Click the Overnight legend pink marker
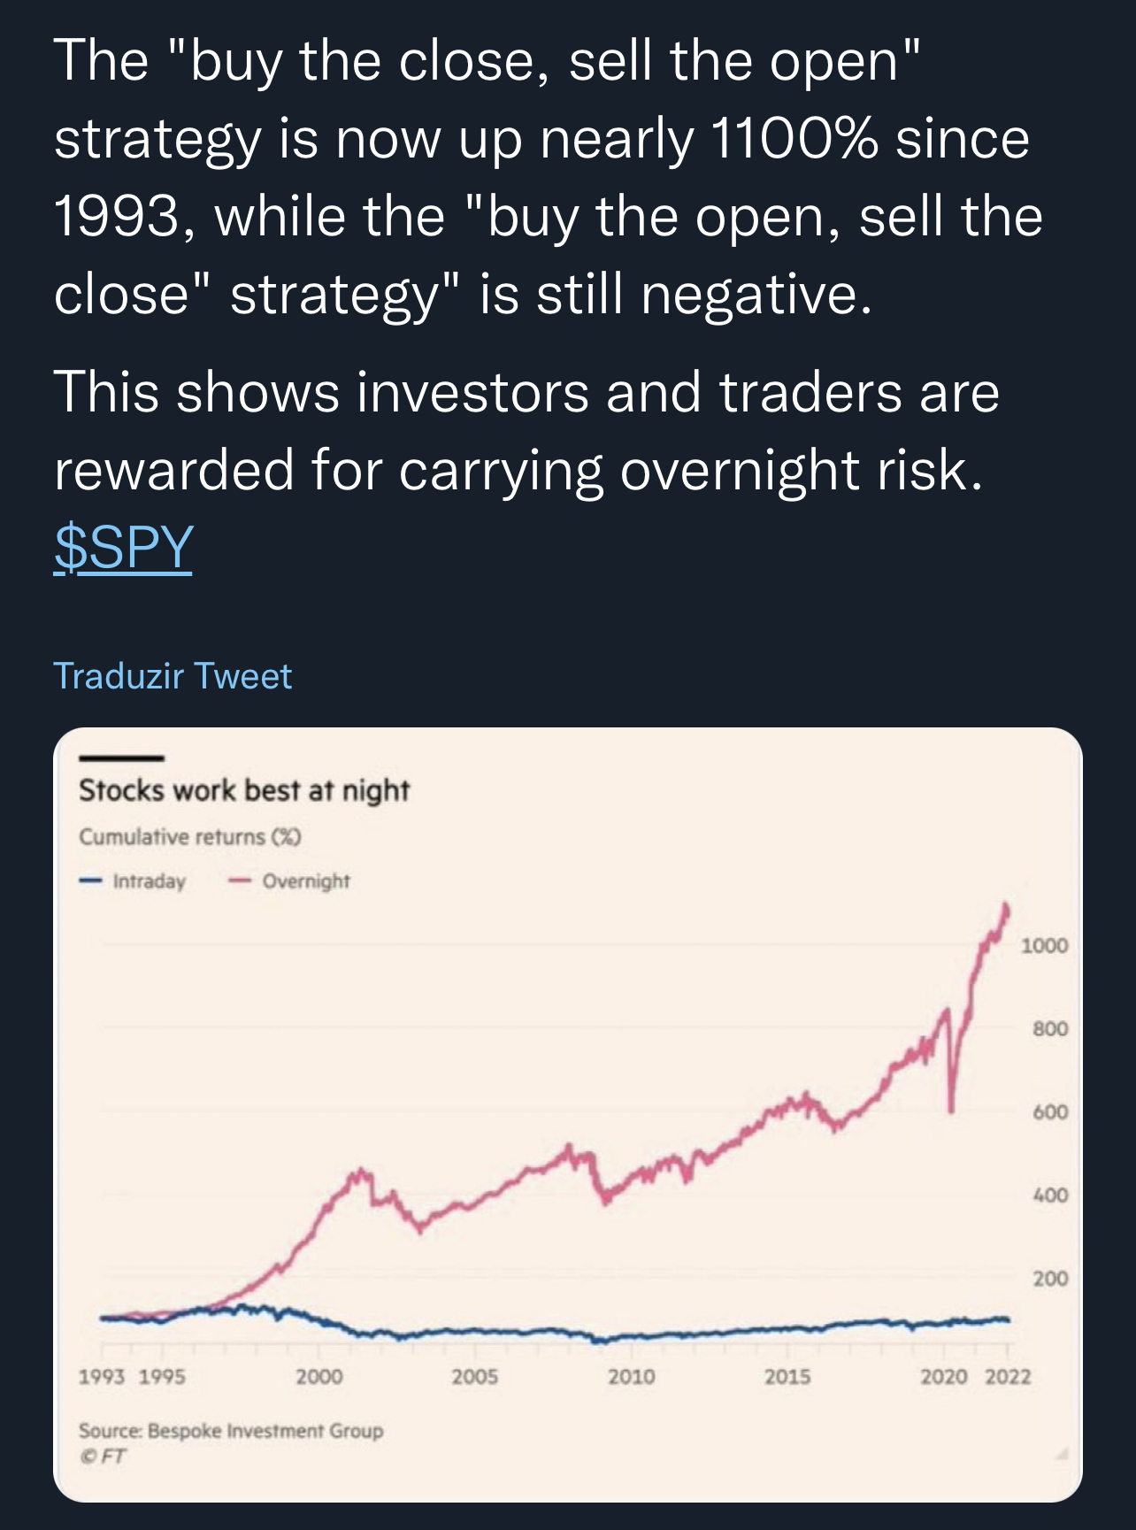This screenshot has width=1136, height=1530. (240, 881)
